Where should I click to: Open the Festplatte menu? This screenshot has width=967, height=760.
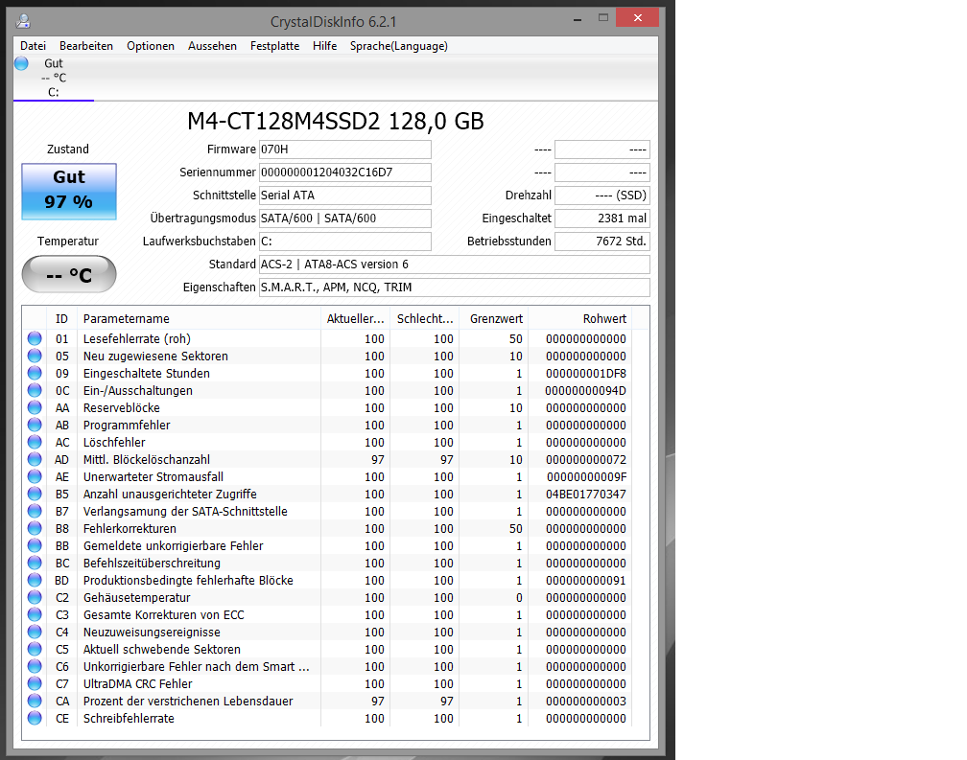tap(274, 46)
